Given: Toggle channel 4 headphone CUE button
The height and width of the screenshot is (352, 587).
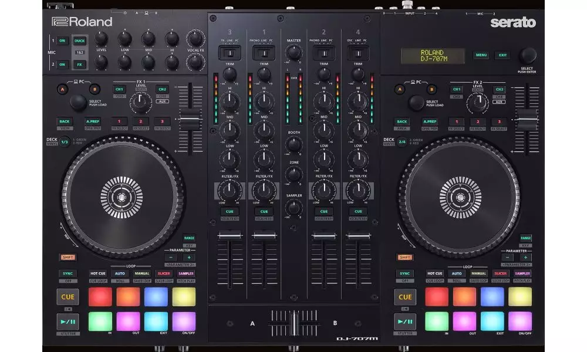Looking at the screenshot, I should 358,211.
